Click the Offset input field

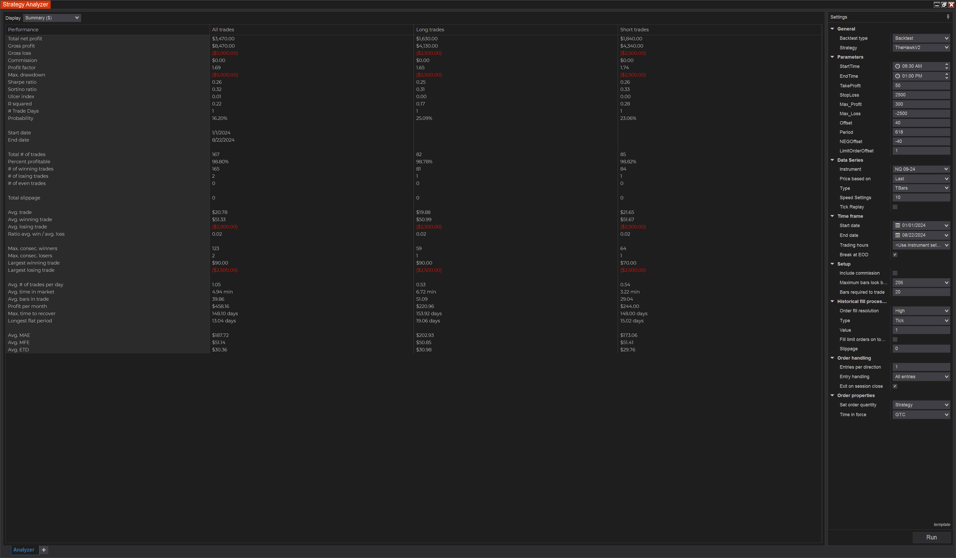(921, 123)
